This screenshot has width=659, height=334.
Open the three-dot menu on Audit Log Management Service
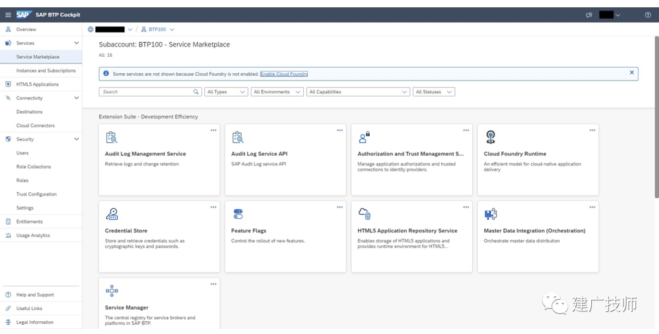(214, 131)
